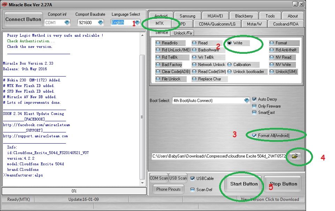This screenshot has width=335, height=211.
Task: Click the 0% progress bar
Action: (74, 191)
